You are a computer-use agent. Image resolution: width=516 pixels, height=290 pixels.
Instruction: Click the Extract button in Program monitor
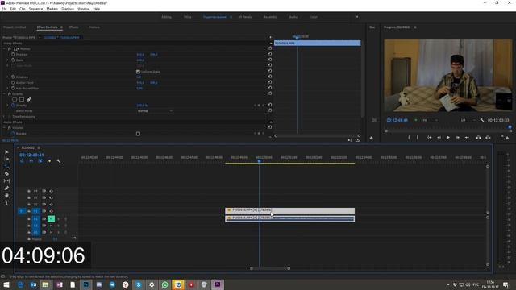(x=488, y=138)
